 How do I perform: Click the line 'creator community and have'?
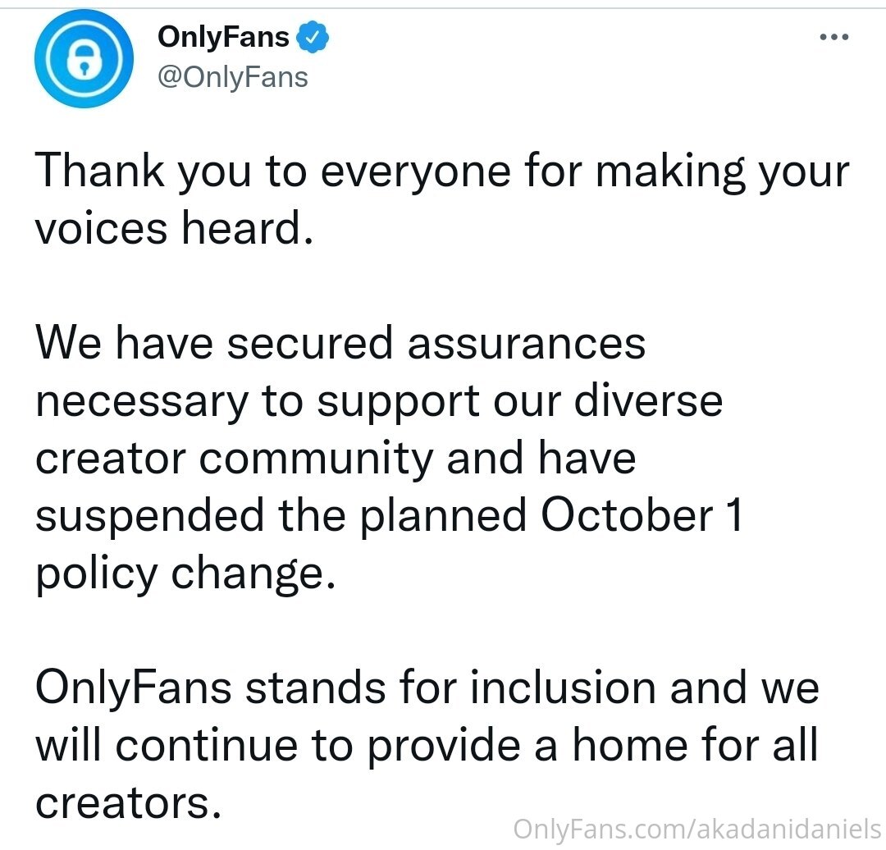coord(336,459)
